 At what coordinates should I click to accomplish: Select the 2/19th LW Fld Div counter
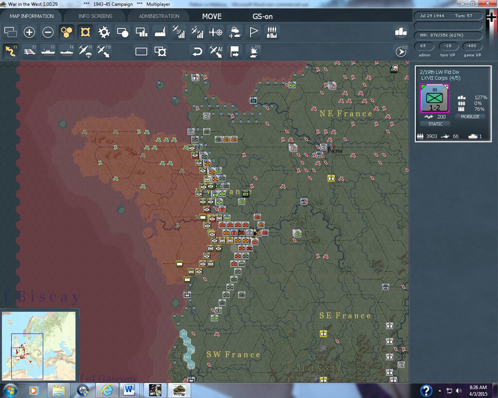coord(435,98)
